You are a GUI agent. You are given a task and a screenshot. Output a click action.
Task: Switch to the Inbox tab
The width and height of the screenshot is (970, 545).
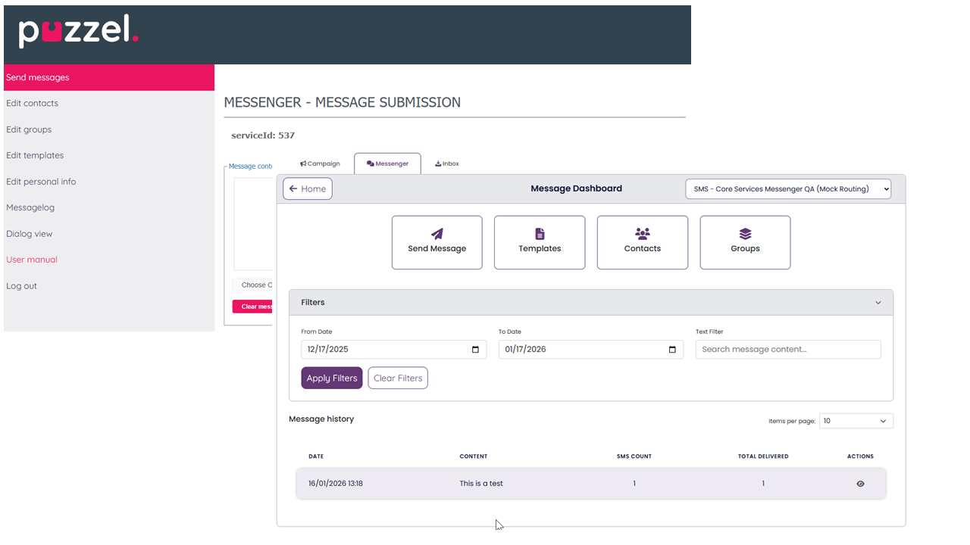[447, 163]
